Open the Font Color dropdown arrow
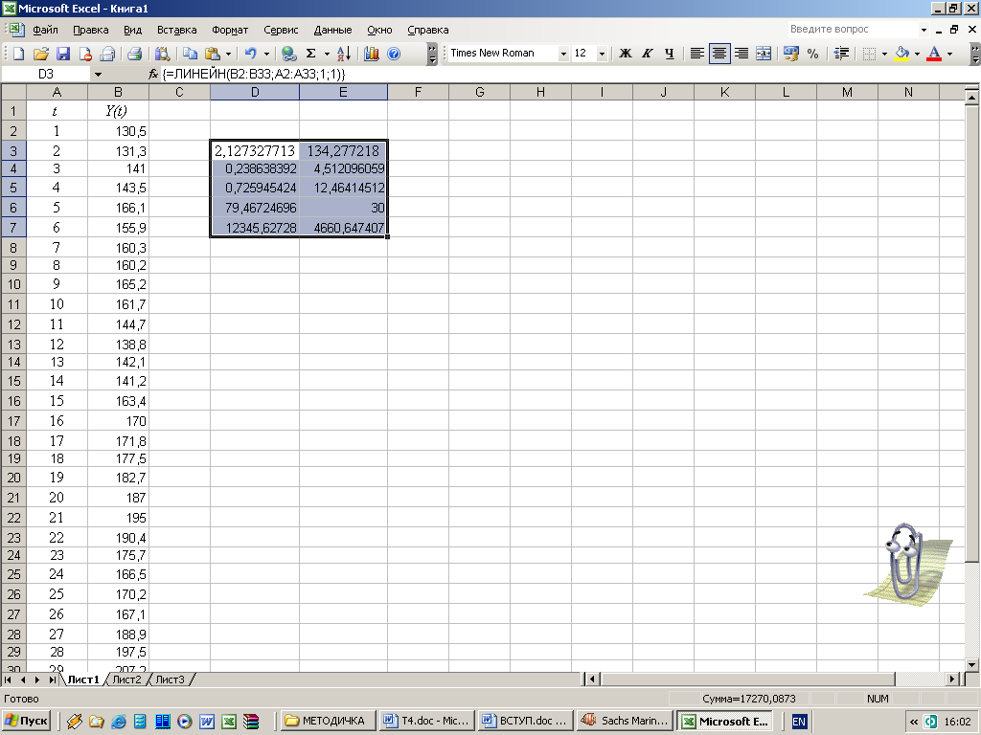 pyautogui.click(x=949, y=54)
